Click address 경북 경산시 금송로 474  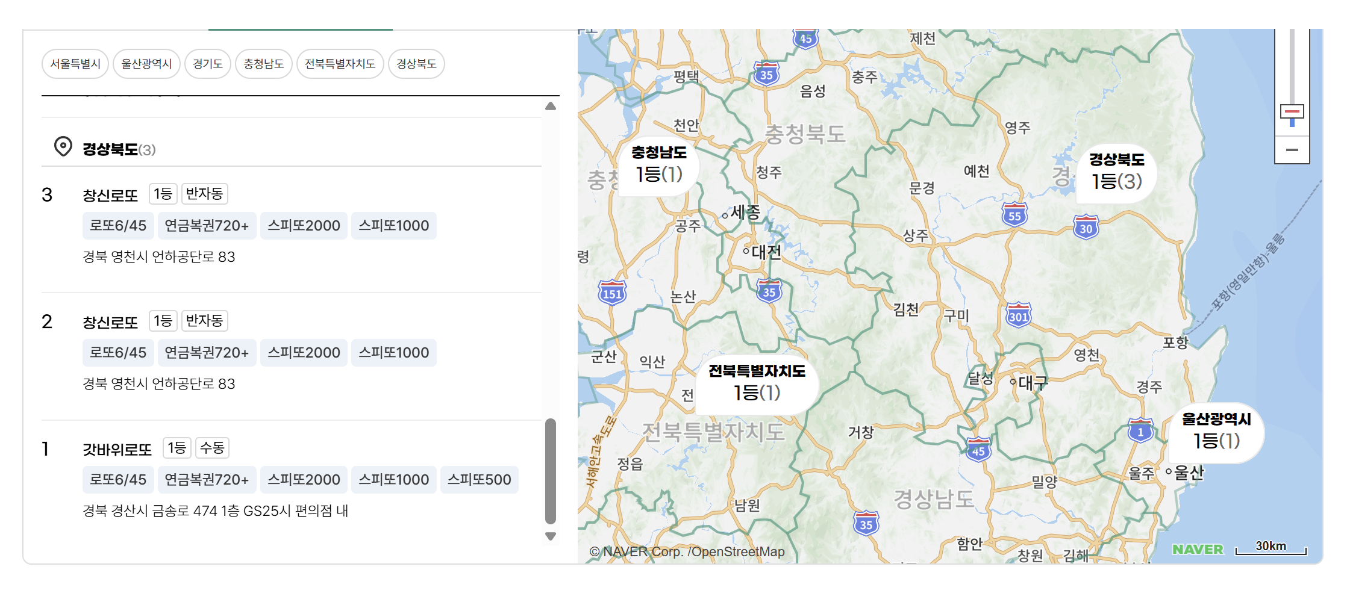pos(216,511)
